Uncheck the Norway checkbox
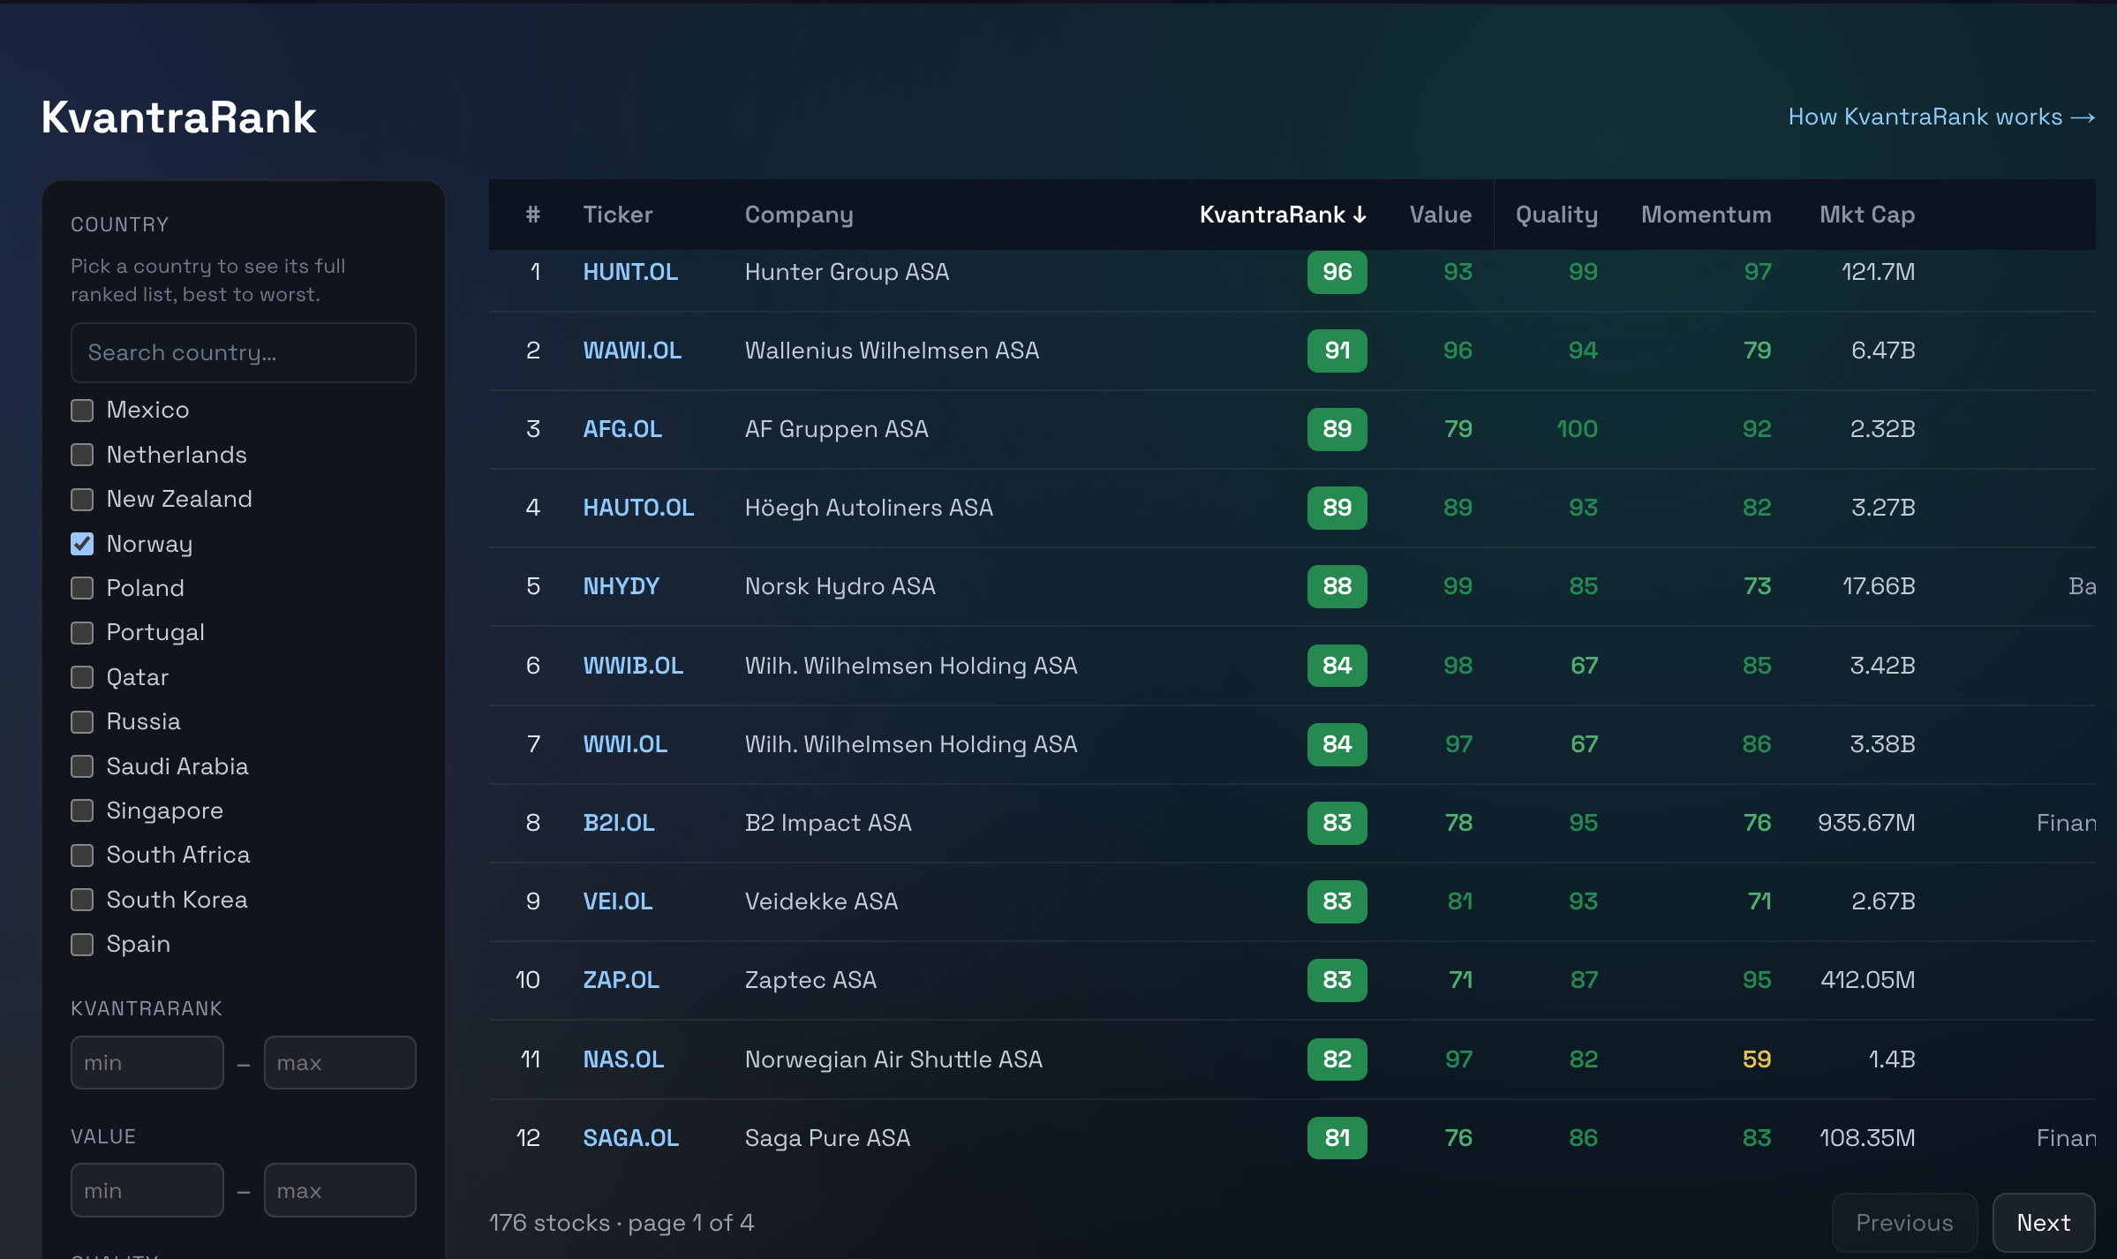This screenshot has width=2117, height=1259. [x=82, y=544]
